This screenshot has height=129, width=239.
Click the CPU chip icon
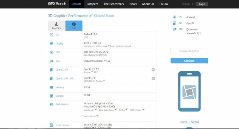tap(51, 52)
